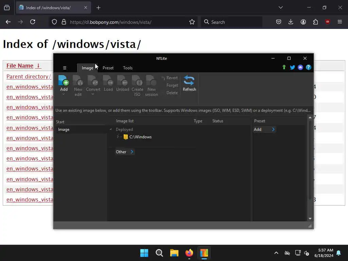Open Firefox extensions puzzle icon
This screenshot has height=261, width=348.
pyautogui.click(x=315, y=22)
